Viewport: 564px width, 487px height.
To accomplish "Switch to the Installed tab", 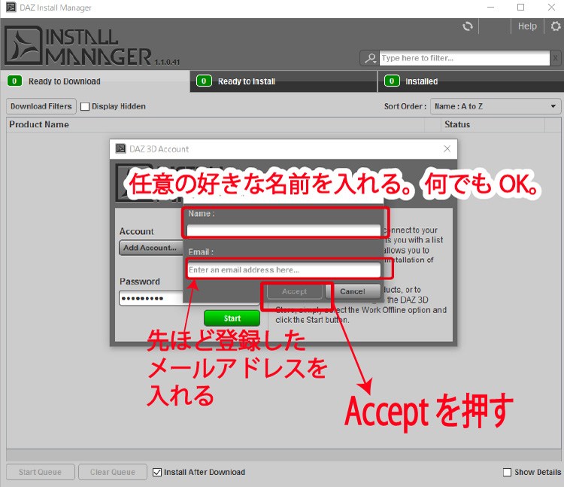I will click(x=421, y=81).
